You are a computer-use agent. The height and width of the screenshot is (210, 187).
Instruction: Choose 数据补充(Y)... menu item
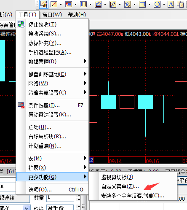[52, 43]
